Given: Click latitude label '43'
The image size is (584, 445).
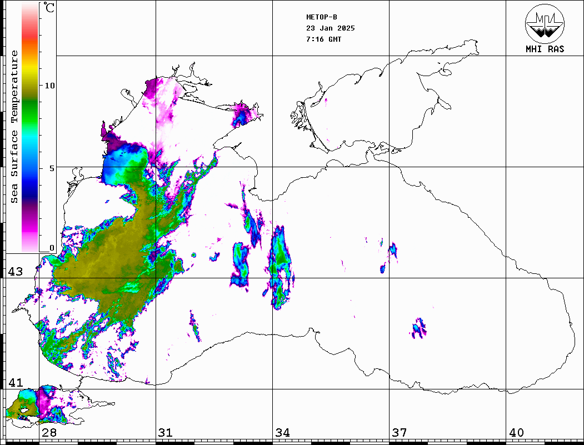Looking at the screenshot, I should (x=15, y=272).
